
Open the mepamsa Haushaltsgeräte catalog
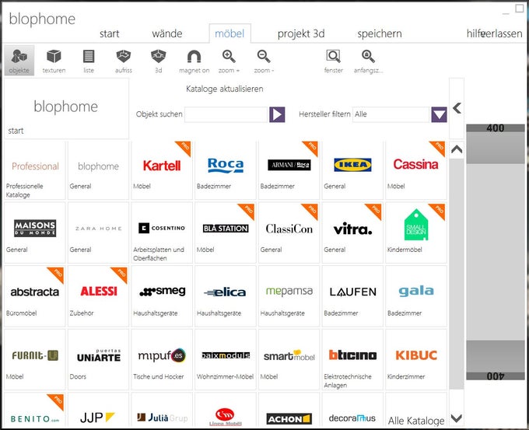click(289, 296)
